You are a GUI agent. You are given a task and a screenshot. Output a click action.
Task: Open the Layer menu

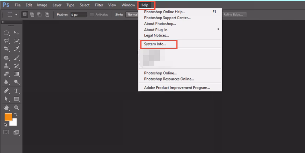click(57, 5)
